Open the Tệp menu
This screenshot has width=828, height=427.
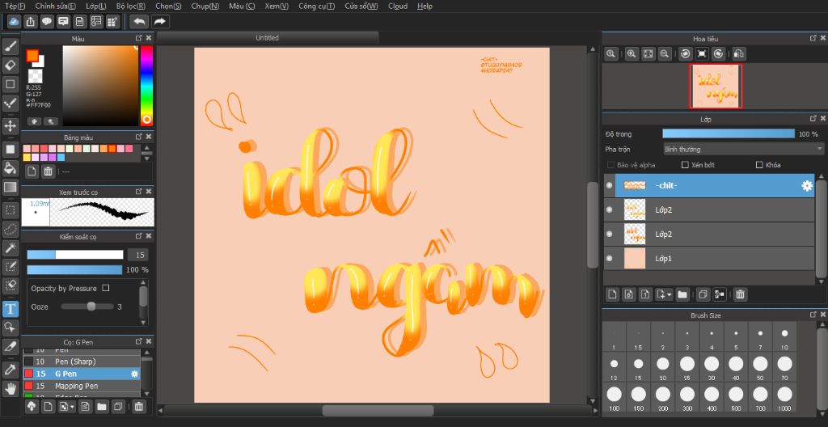click(15, 6)
